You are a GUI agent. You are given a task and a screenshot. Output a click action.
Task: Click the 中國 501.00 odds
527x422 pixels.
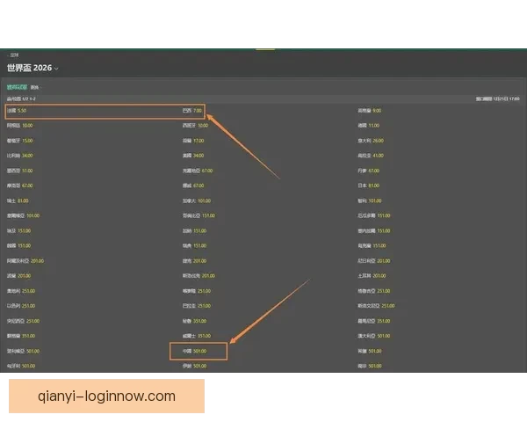[x=194, y=351]
